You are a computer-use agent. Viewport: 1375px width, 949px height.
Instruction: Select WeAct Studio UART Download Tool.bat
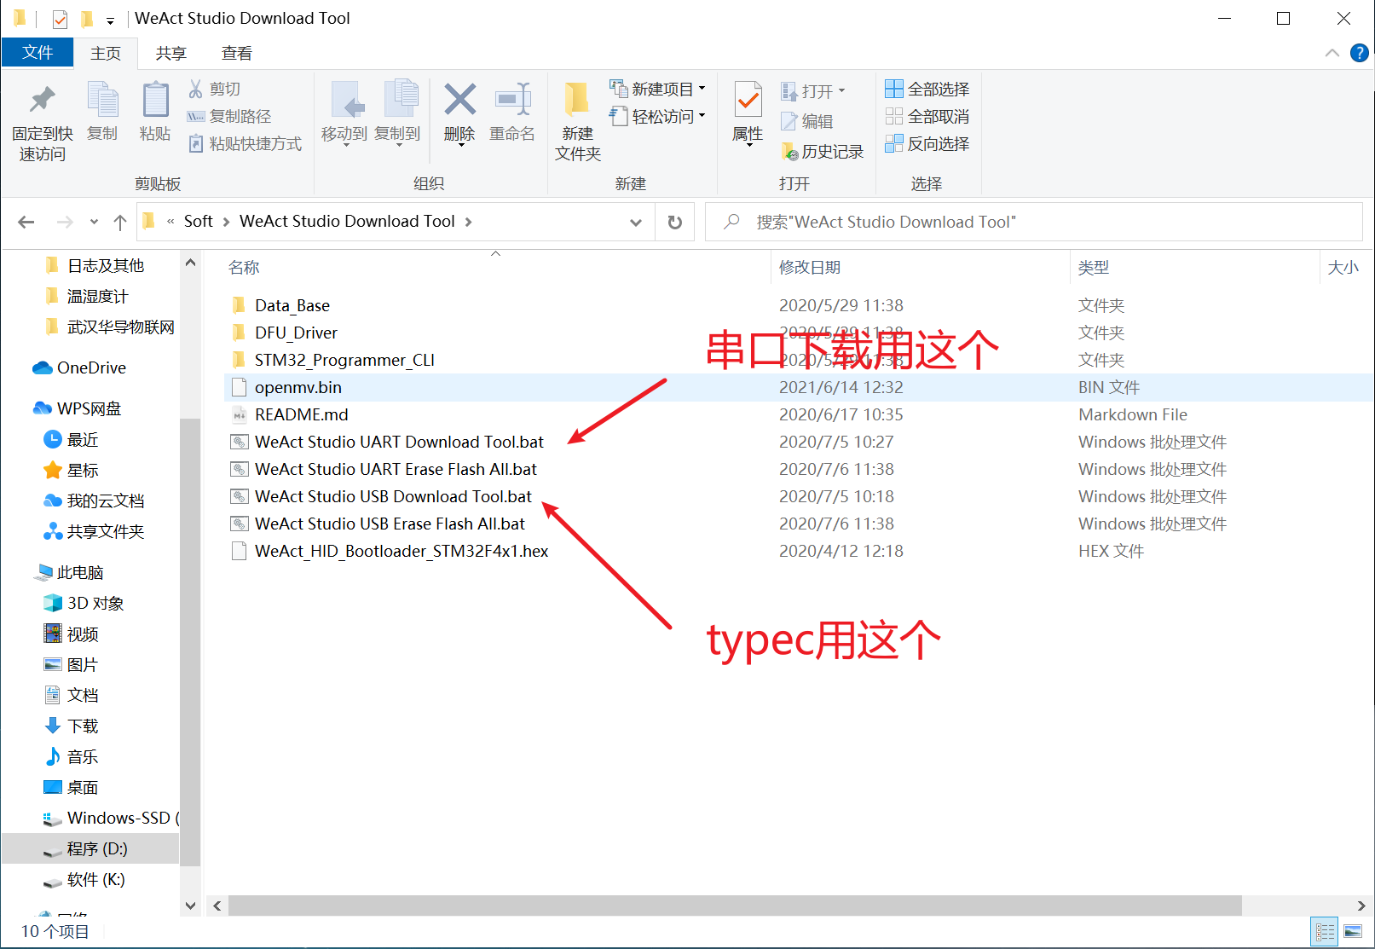[399, 442]
